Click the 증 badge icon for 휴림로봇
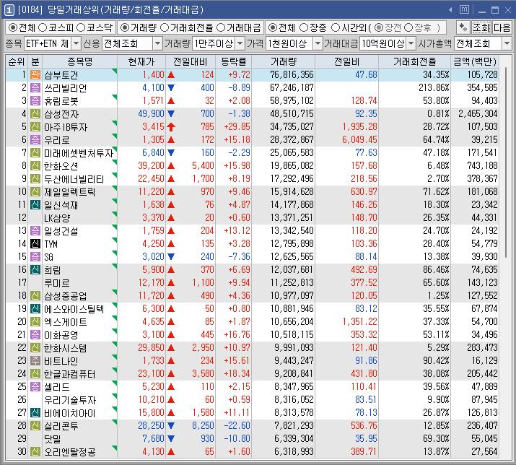The image size is (516, 465). 35,101
